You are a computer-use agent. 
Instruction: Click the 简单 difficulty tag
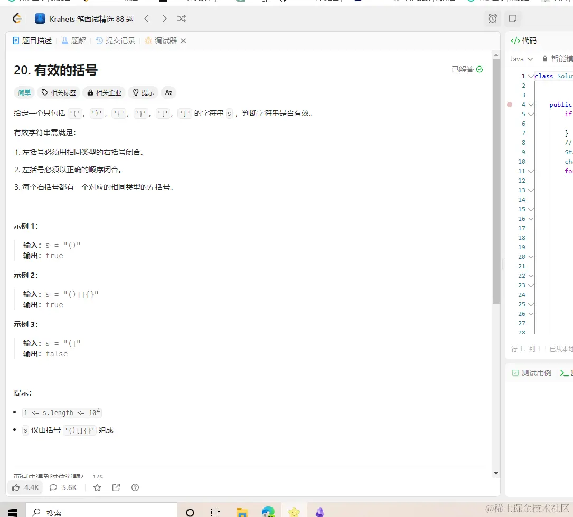[x=24, y=92]
